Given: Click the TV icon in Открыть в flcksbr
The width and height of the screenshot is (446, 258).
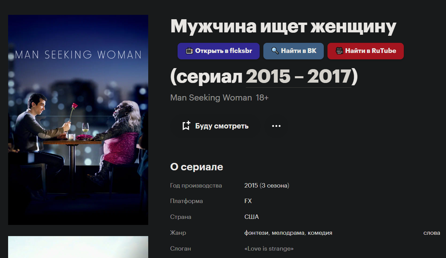Looking at the screenshot, I should click(x=189, y=51).
